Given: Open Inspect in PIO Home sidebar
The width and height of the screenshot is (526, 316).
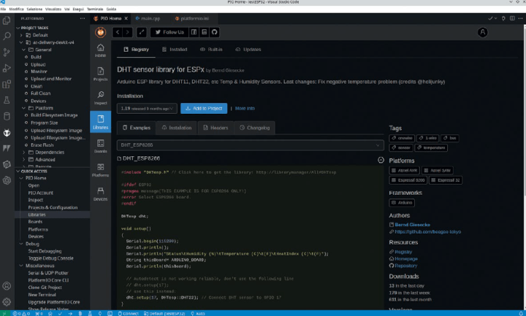Looking at the screenshot, I should point(101,98).
